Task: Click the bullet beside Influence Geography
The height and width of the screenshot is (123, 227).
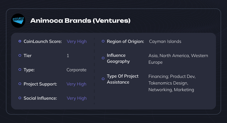Action: pyautogui.click(x=103, y=58)
